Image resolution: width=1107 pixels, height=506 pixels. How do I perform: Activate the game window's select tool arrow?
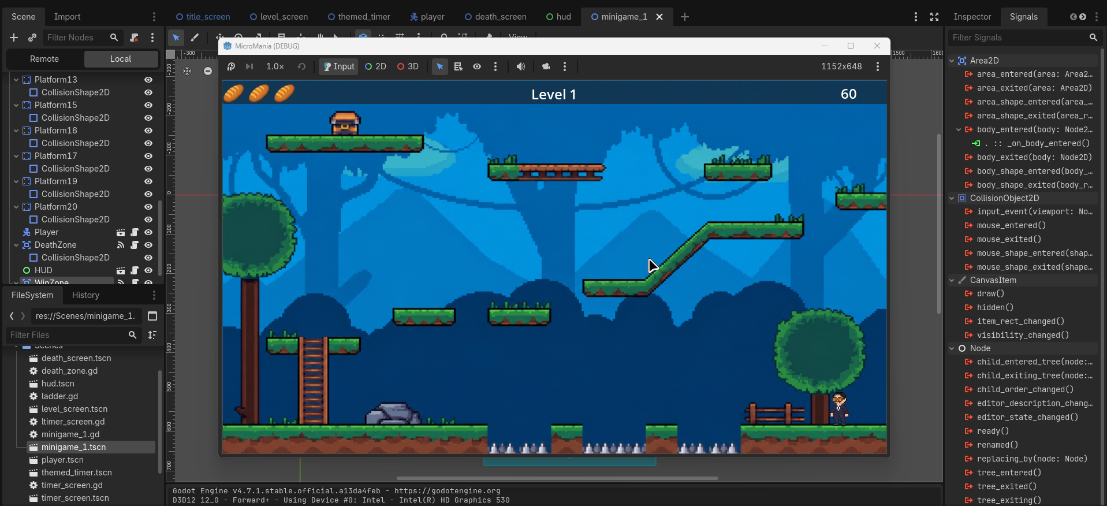[x=440, y=66]
